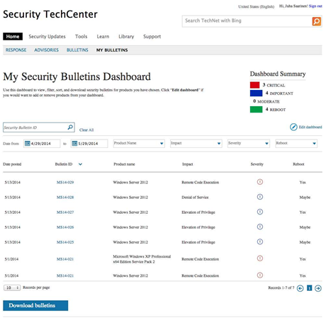Click the orange Bing search icon
This screenshot has width=326, height=320.
coord(317,21)
